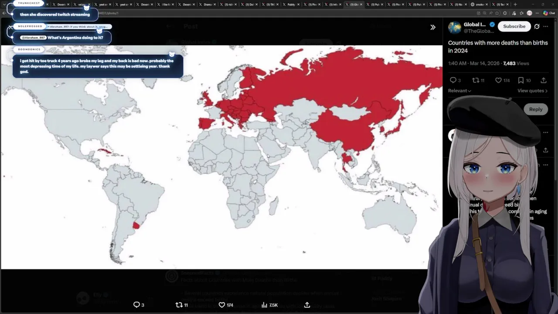Open browser Settings and more ellipsis
Image resolution: width=558 pixels, height=314 pixels.
coord(537,13)
